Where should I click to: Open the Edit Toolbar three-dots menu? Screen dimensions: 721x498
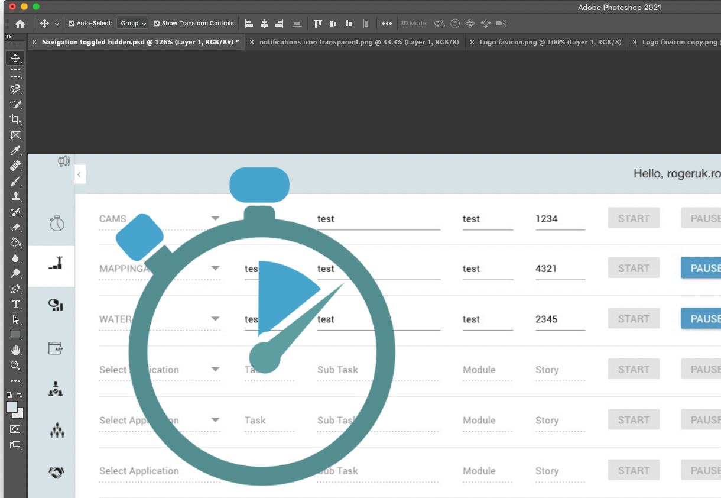click(x=15, y=381)
